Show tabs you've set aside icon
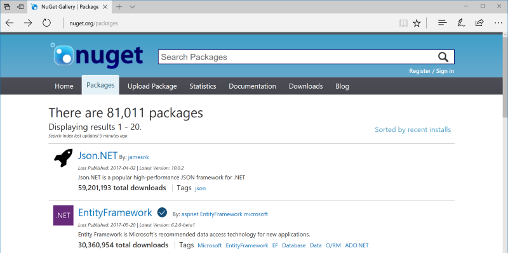 click(7, 6)
